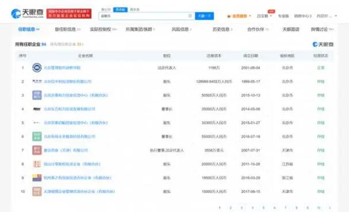Viewport: 349px width, 212px height.
Task: Open the user account dropdown at top right
Action: (x=327, y=16)
